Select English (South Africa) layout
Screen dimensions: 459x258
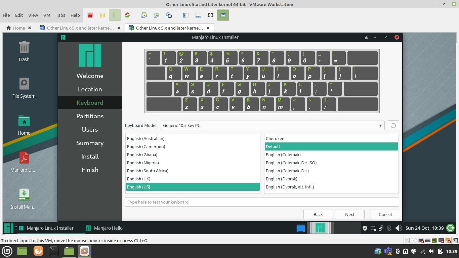pos(193,171)
